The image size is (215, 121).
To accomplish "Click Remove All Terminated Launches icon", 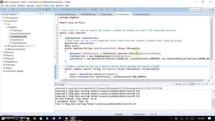I will [179, 84].
